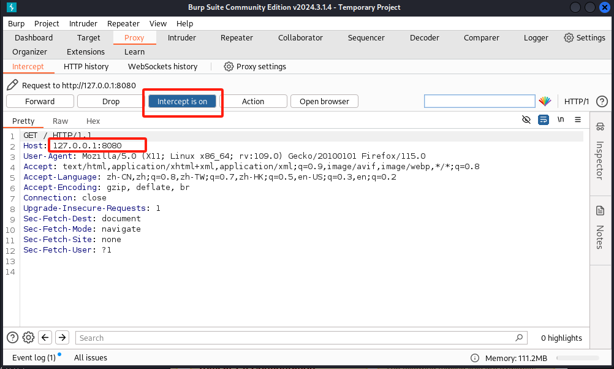
Task: Click the Accept-Encoding header line
Action: pyautogui.click(x=106, y=187)
